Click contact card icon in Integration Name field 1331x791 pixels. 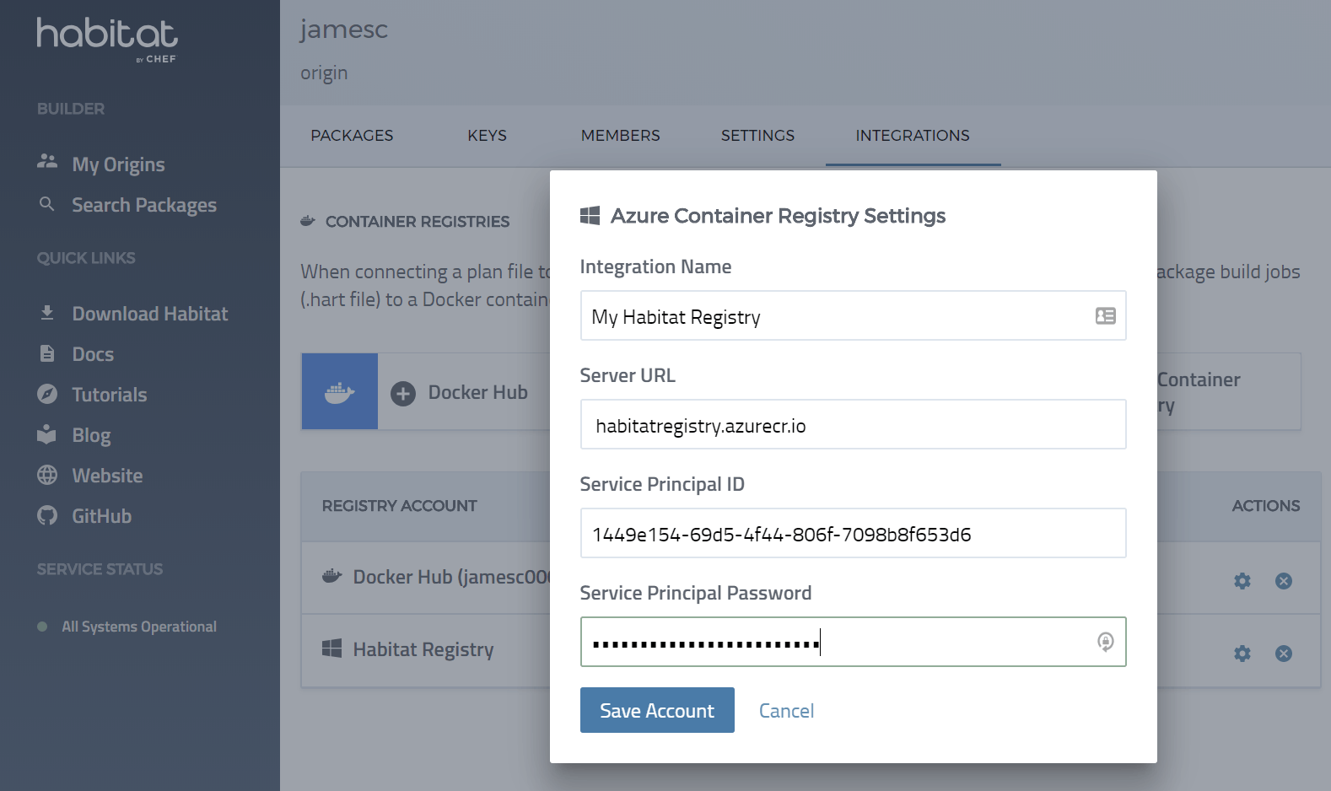coord(1105,316)
